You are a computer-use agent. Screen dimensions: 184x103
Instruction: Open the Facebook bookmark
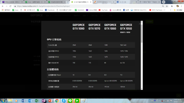point(50,10)
